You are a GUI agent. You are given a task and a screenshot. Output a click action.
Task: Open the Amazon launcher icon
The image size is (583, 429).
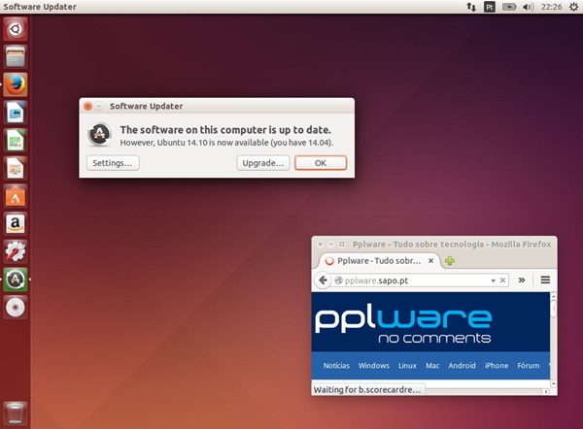[x=16, y=224]
